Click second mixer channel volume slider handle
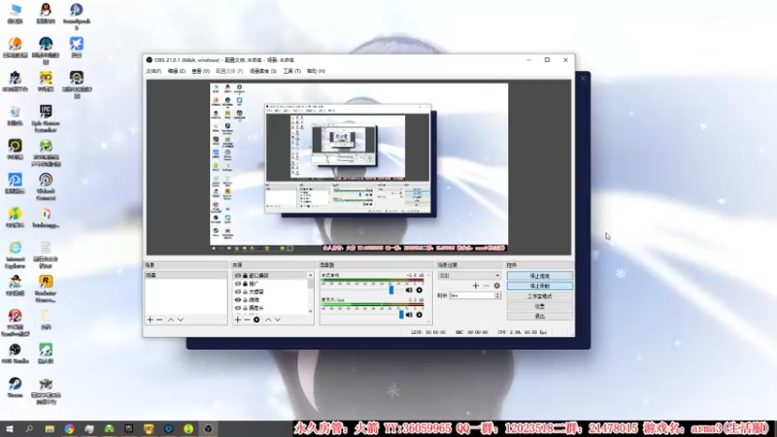Screen dimensions: 777x437 tap(401, 315)
